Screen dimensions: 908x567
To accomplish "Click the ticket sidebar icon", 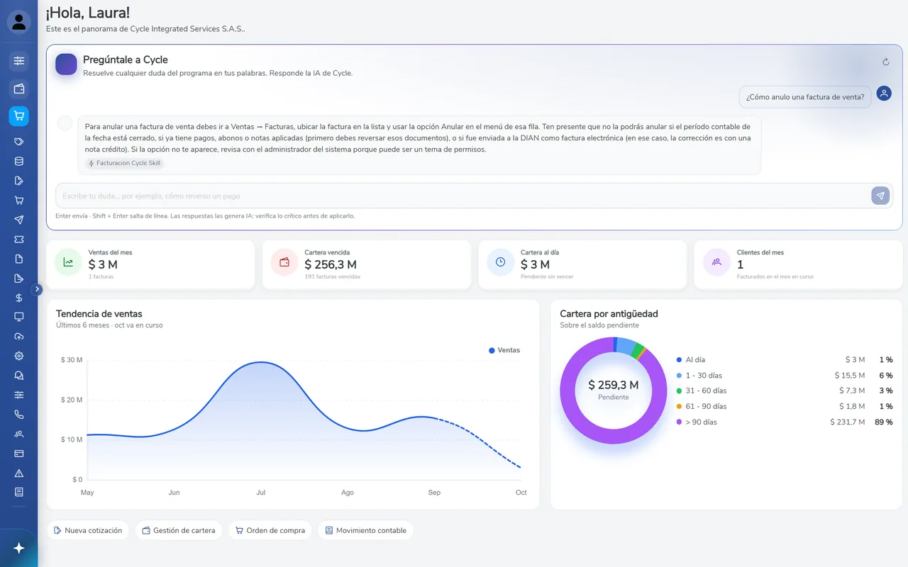I will [x=19, y=240].
